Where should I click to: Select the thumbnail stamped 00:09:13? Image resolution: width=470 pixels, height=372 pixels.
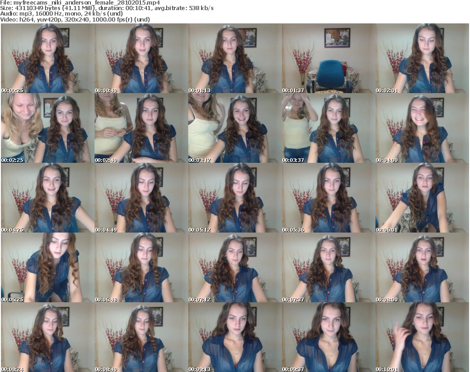(235, 337)
